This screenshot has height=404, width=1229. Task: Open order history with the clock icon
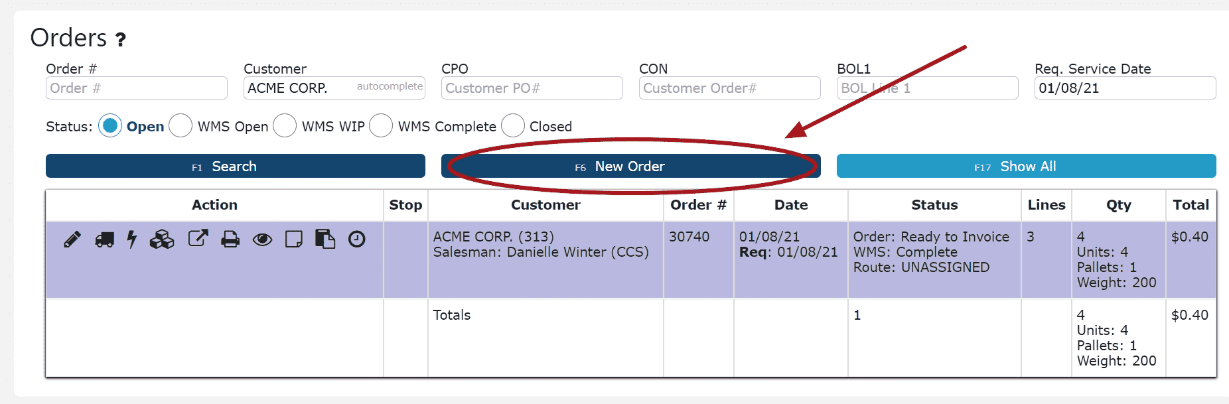(357, 239)
